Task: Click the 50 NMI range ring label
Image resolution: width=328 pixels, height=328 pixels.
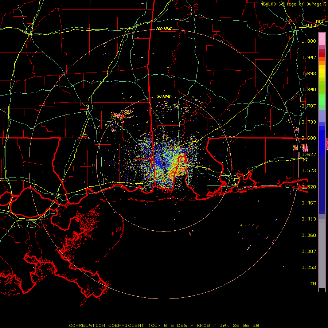Action: [x=164, y=96]
